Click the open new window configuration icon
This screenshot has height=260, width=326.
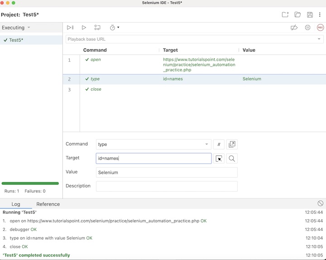(232, 144)
